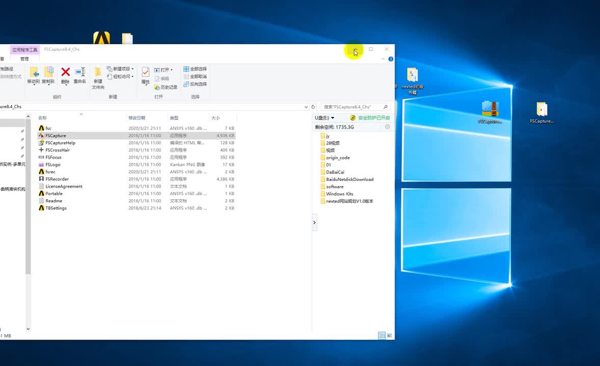
Task: Create a folder with 新建文件夹 icon
Action: click(x=98, y=78)
